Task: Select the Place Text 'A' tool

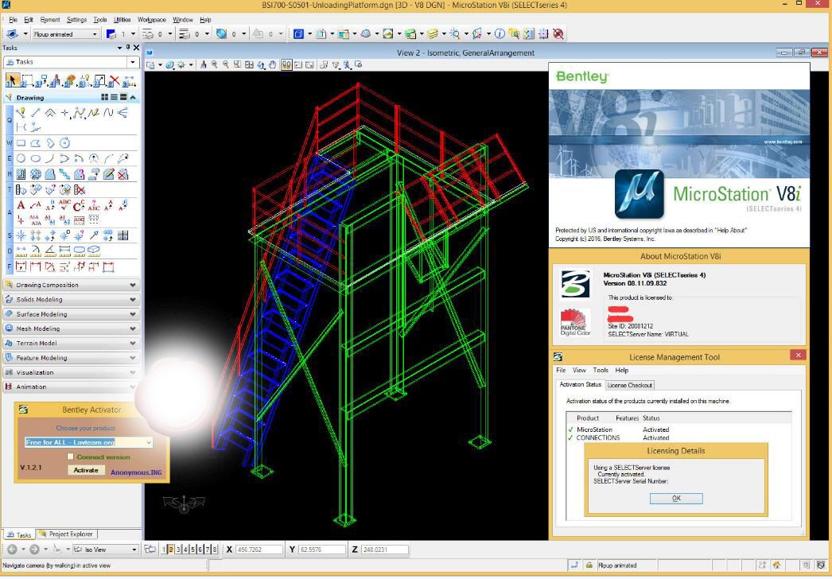Action: (x=21, y=205)
